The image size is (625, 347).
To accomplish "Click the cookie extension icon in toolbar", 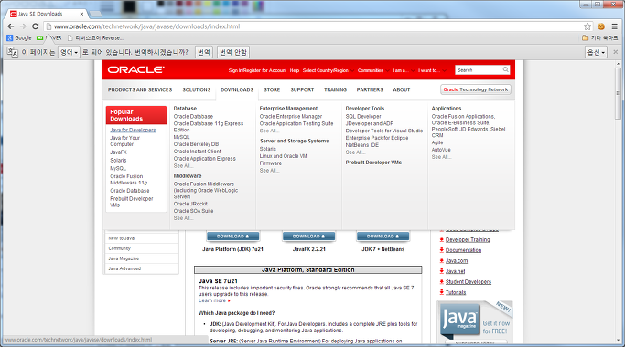I will pyautogui.click(x=601, y=26).
